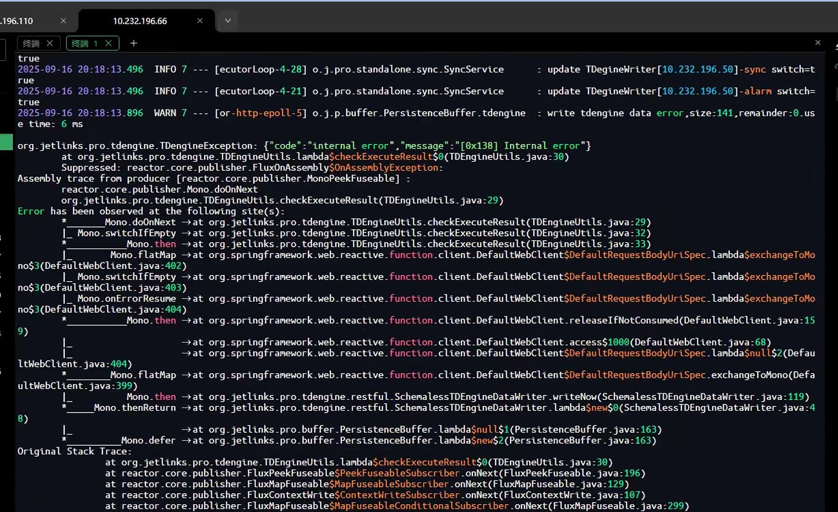Close the 10.232.196.66 connection tab
The image size is (838, 512).
coord(200,21)
